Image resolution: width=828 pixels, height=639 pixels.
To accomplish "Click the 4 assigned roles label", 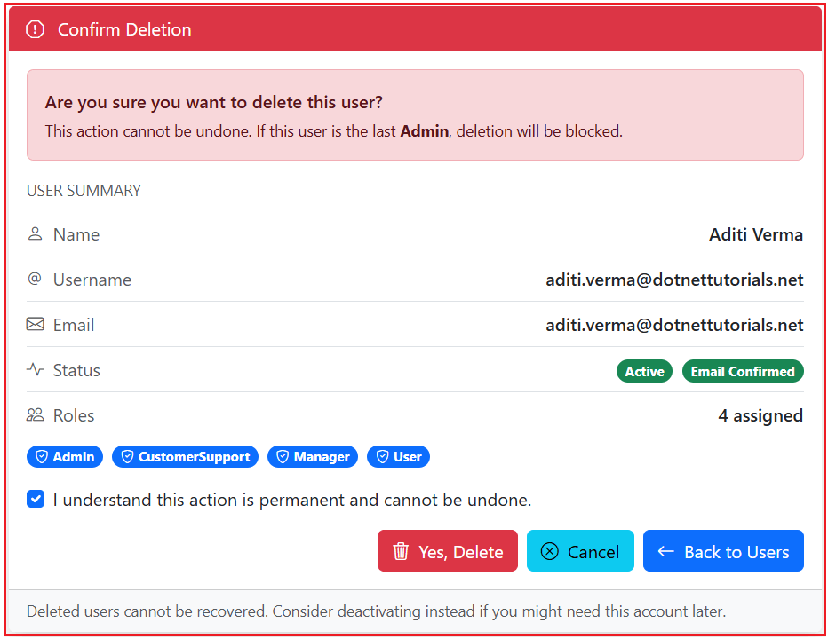I will [x=760, y=414].
